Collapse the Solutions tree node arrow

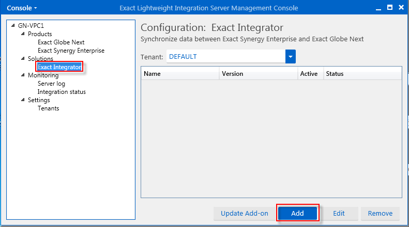(23, 59)
